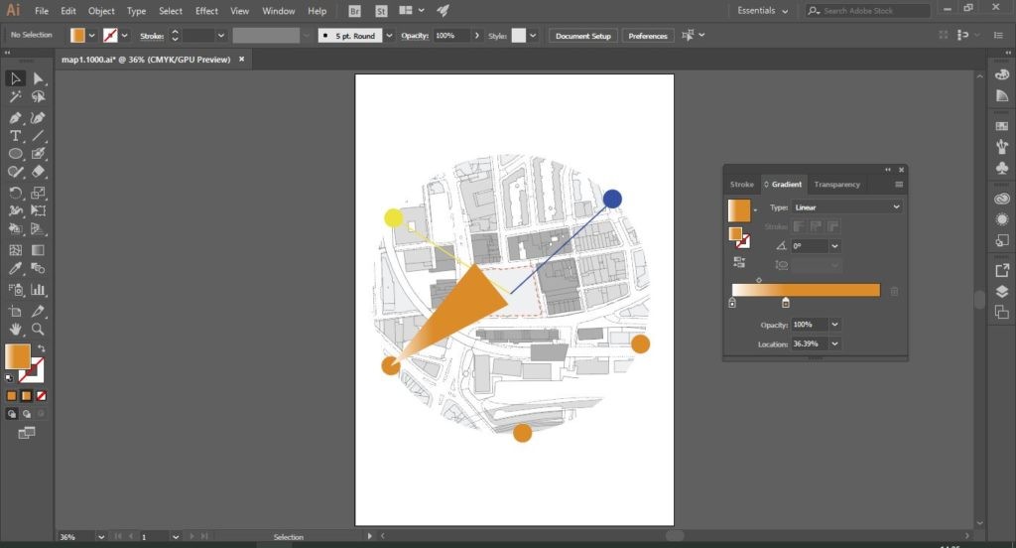Select the Shaper tool
The height and width of the screenshot is (548, 1016).
pyautogui.click(x=15, y=172)
